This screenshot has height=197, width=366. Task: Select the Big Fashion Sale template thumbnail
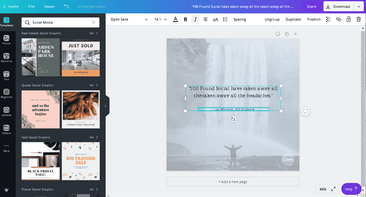pos(81,161)
